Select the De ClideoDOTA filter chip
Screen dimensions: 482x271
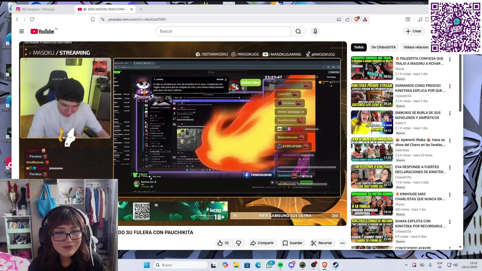click(383, 47)
